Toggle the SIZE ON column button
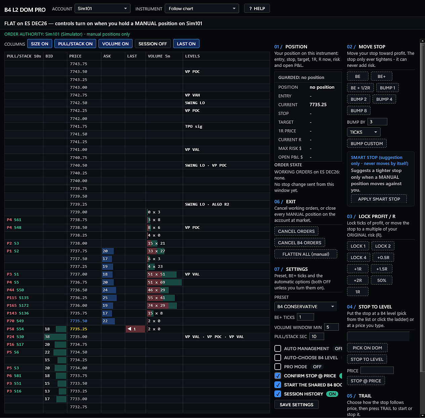Viewport: 425px width, 418px height. 40,44
